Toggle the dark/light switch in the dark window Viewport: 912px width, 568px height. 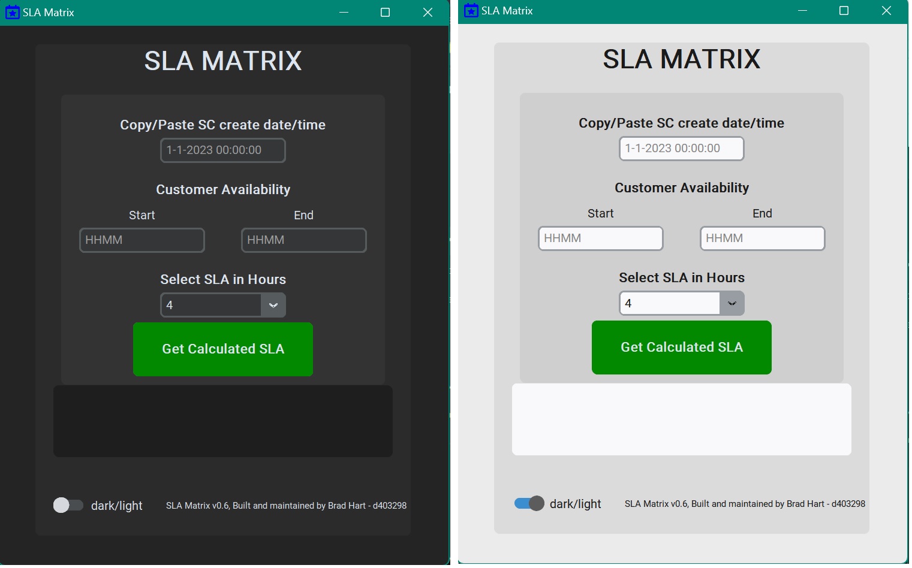68,505
